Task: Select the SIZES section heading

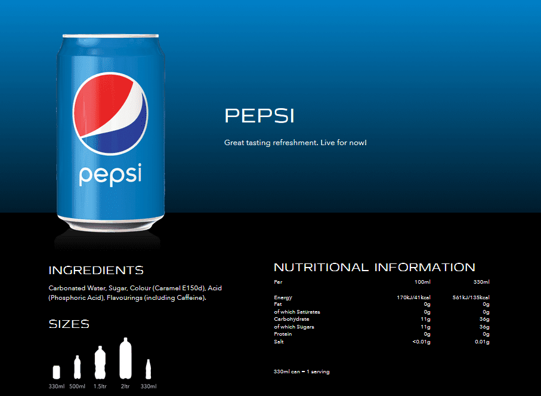Action: coord(69,324)
